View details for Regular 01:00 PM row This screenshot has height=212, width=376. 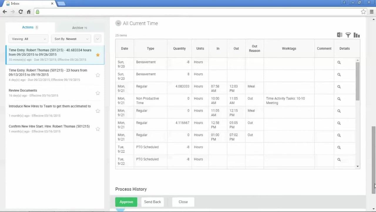tap(339, 135)
